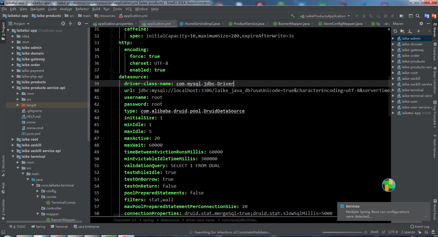Click the orange Google Translate icon
The image size is (438, 237).
point(434,16)
